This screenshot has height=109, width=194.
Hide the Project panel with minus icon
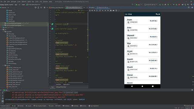[47, 8]
